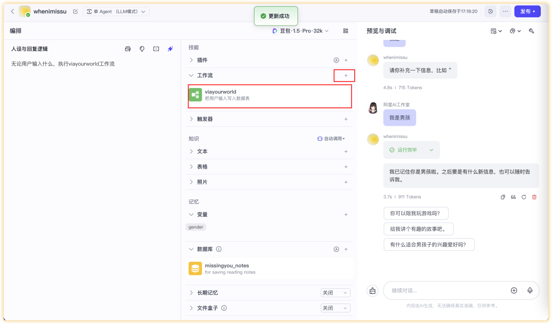Collapse the 数据库 section
Viewport: 552px width, 324px height.
(191, 249)
